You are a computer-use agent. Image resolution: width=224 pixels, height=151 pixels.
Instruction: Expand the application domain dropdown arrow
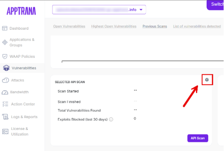click(x=141, y=10)
